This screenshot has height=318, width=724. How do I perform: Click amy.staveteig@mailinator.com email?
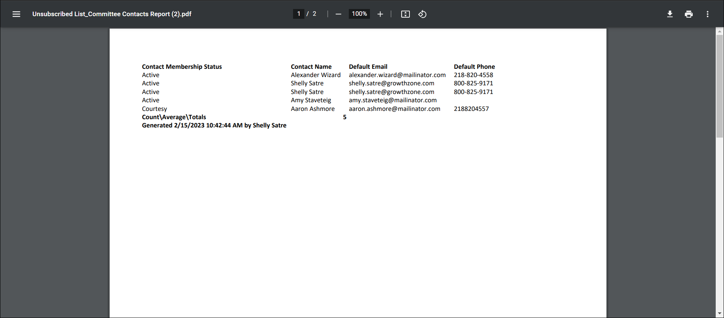(393, 100)
